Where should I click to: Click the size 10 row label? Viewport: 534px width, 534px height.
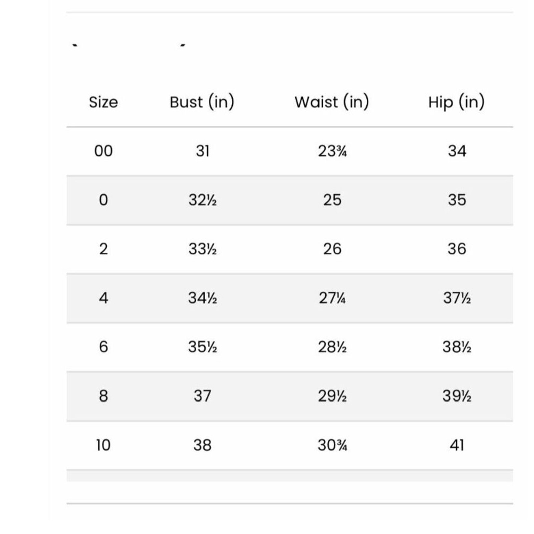(x=103, y=445)
